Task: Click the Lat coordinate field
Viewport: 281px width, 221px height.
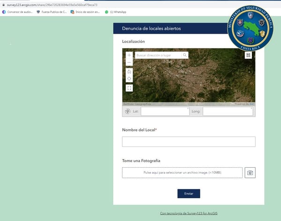Action: pos(165,111)
